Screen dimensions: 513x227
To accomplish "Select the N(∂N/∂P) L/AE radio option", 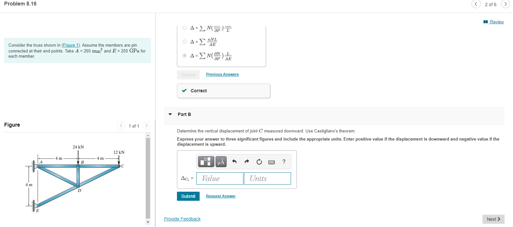I will tap(184, 56).
